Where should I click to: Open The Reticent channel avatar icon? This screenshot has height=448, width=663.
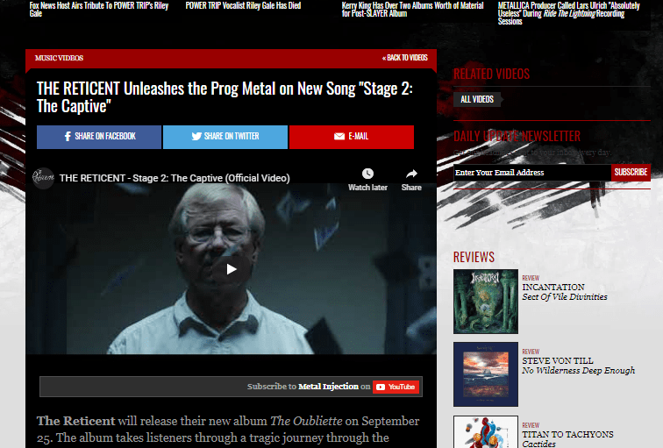pyautogui.click(x=43, y=178)
